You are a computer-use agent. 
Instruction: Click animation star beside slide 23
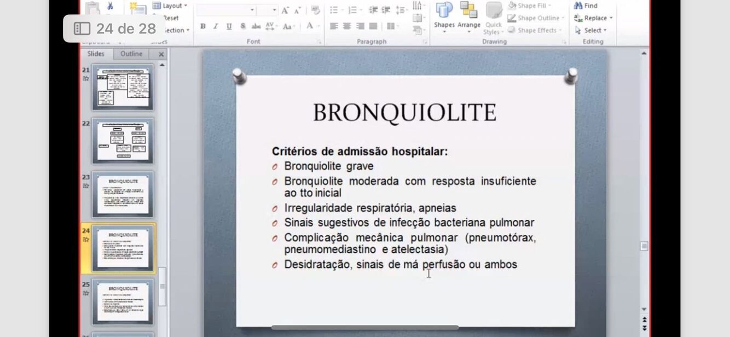[x=86, y=186]
